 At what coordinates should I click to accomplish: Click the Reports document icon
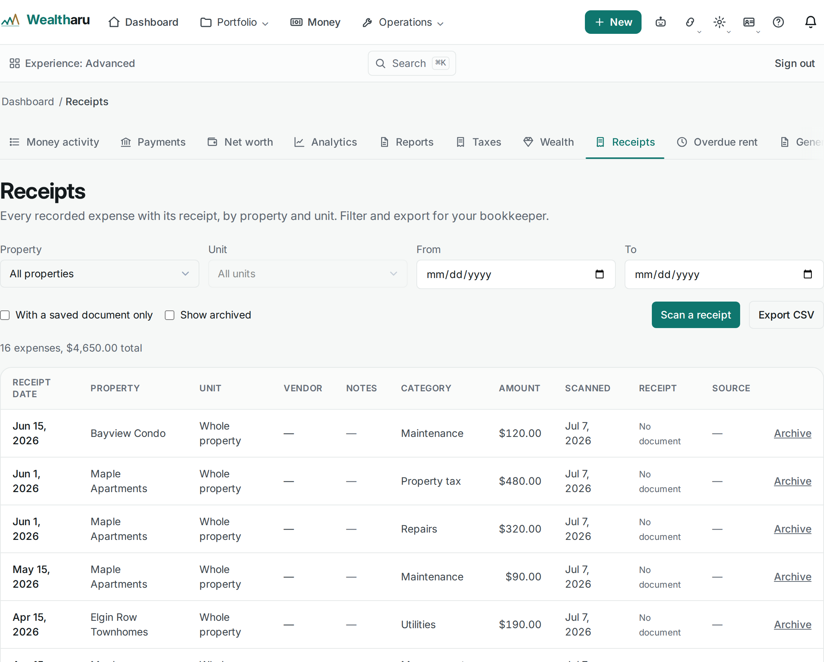coord(384,142)
